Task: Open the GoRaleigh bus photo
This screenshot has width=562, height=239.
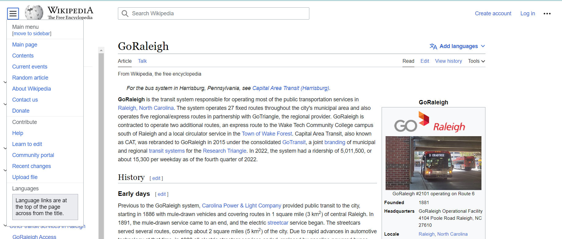Action: click(433, 163)
